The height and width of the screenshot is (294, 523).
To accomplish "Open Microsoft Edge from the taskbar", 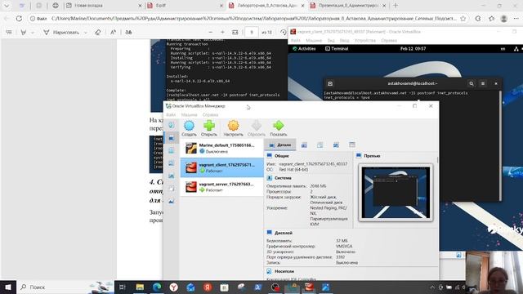I will (157, 287).
